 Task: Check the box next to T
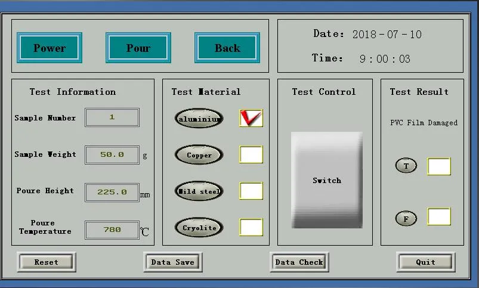(x=439, y=166)
